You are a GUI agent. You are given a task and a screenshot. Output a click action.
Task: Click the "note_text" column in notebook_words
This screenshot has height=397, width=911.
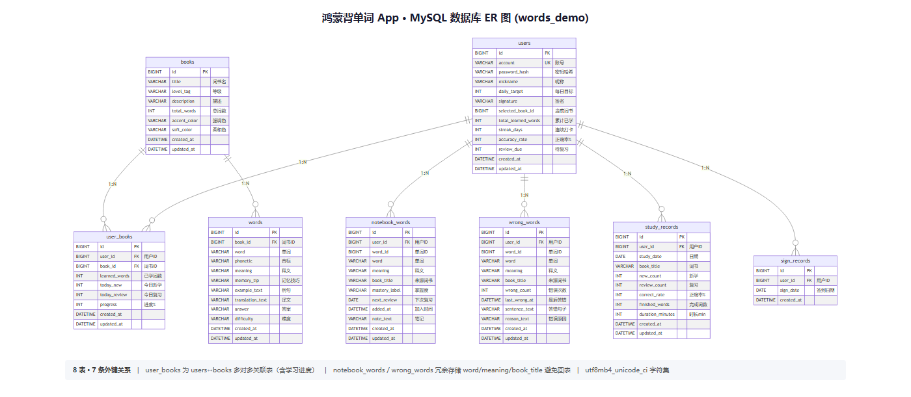(x=390, y=319)
